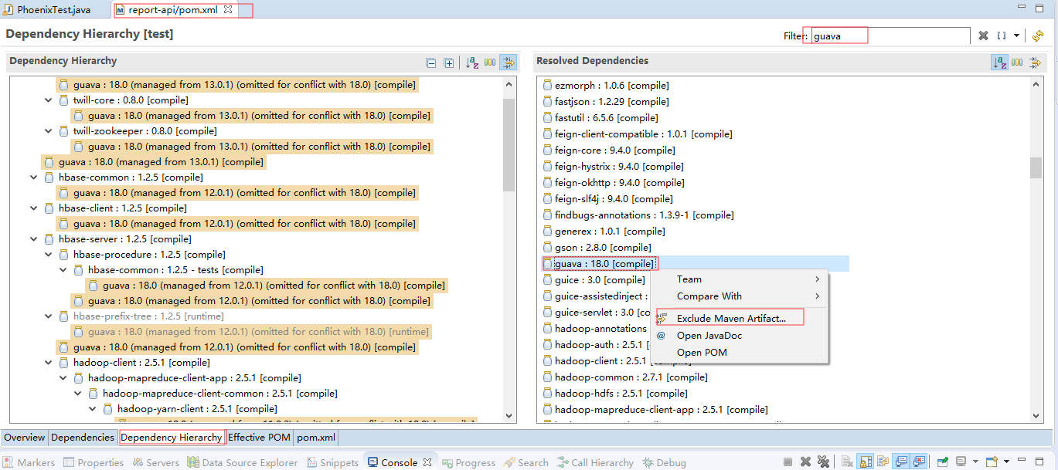Toggle alphabetical sort in Resolved Dependencies
This screenshot has height=470, width=1058.
(999, 63)
